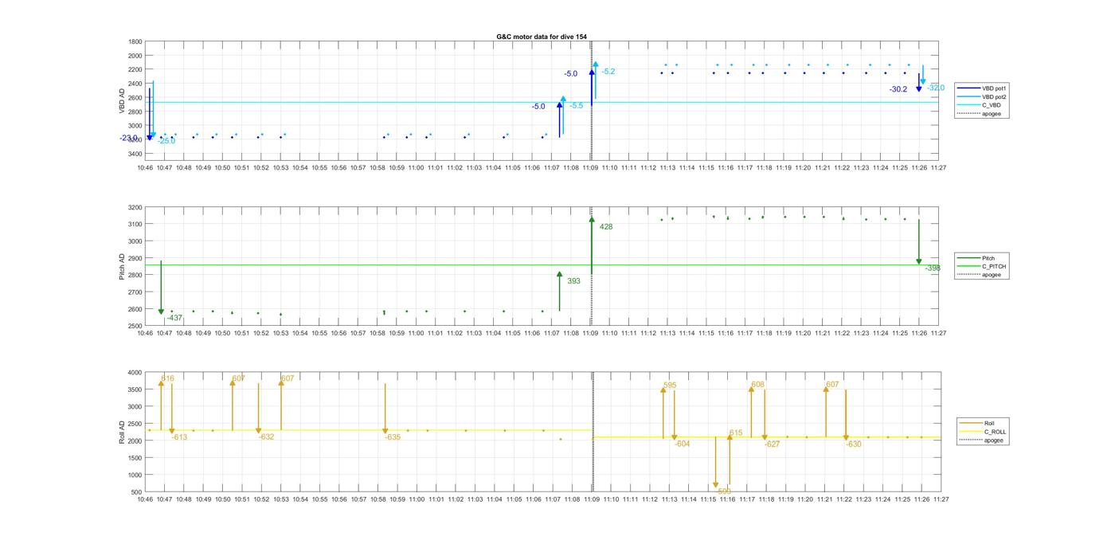Screen dimensions: 1115x552
Task: Click the '10:46' time tick under the VBD plot
Action: tap(145, 168)
